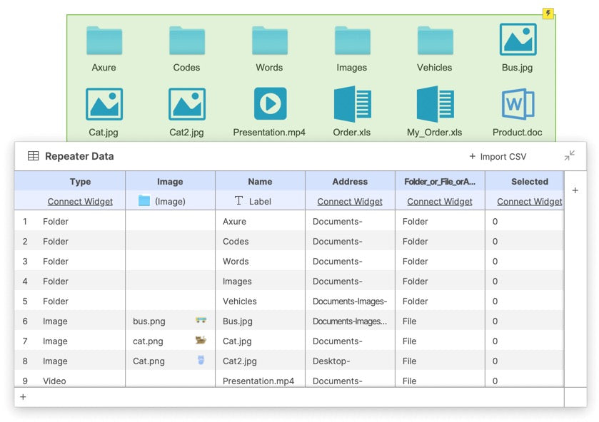Click row number 3 in the table

pos(25,262)
